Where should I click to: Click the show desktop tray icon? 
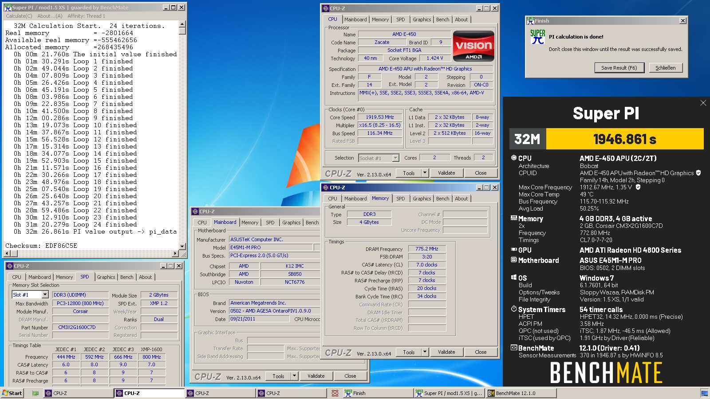point(704,393)
